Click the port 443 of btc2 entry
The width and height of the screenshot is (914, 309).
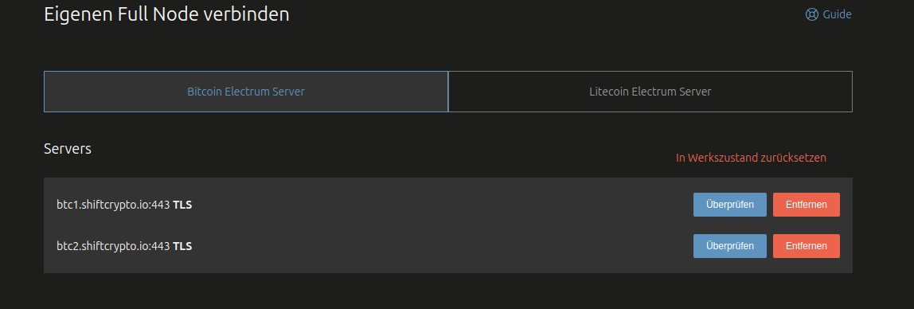pos(160,246)
